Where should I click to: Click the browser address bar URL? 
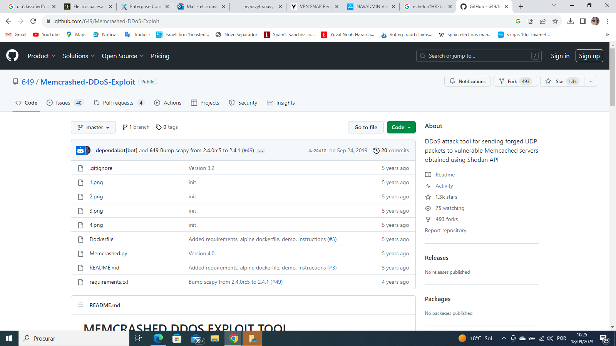[x=107, y=21]
